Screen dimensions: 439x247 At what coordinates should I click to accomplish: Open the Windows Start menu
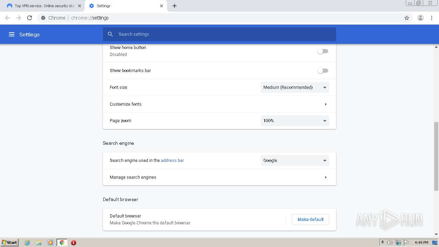(10, 243)
